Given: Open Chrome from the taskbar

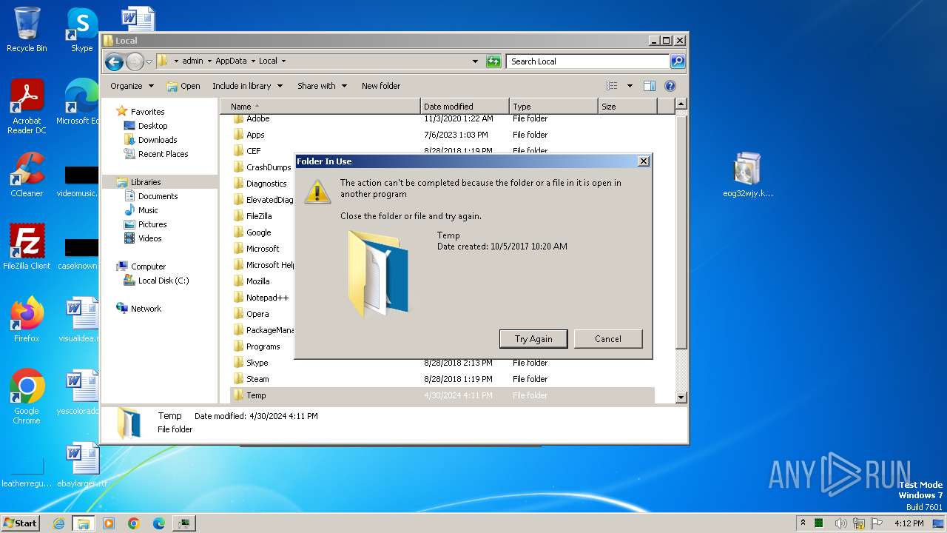Looking at the screenshot, I should coord(134,523).
